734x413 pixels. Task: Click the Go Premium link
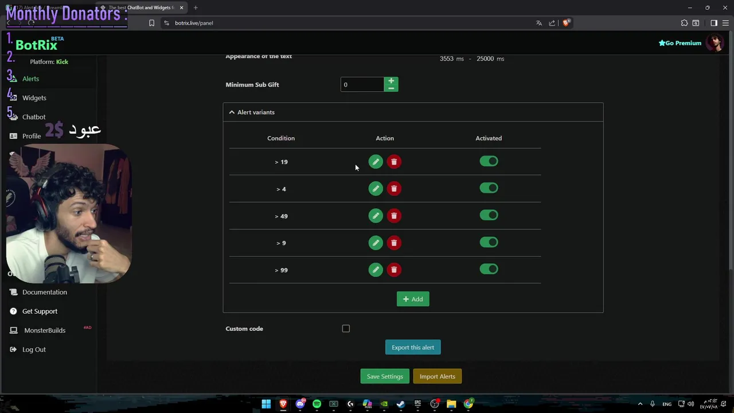(680, 43)
